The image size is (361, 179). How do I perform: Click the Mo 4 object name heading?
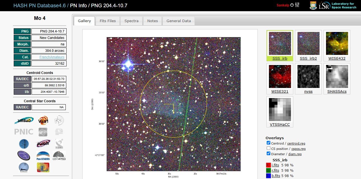(40, 18)
